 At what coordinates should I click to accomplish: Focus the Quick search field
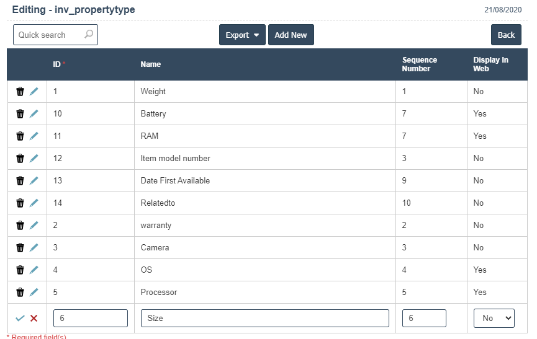coord(50,35)
